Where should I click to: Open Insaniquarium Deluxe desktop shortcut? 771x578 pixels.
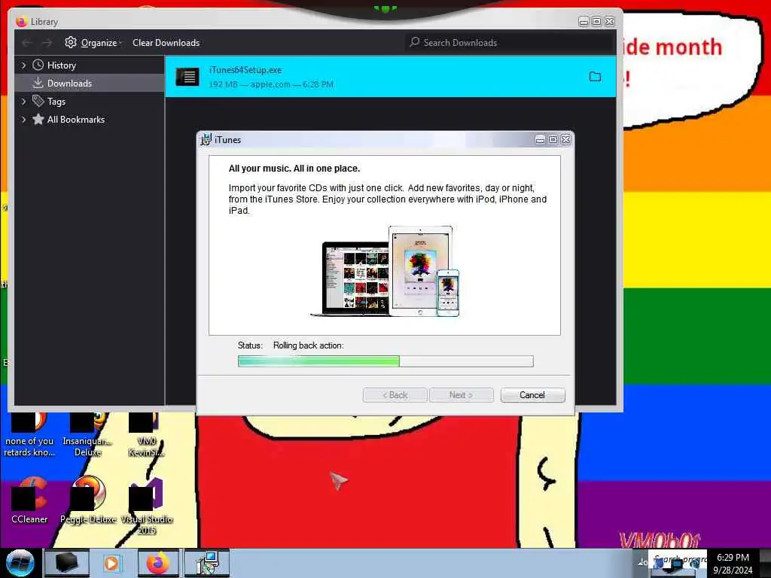[x=87, y=434]
